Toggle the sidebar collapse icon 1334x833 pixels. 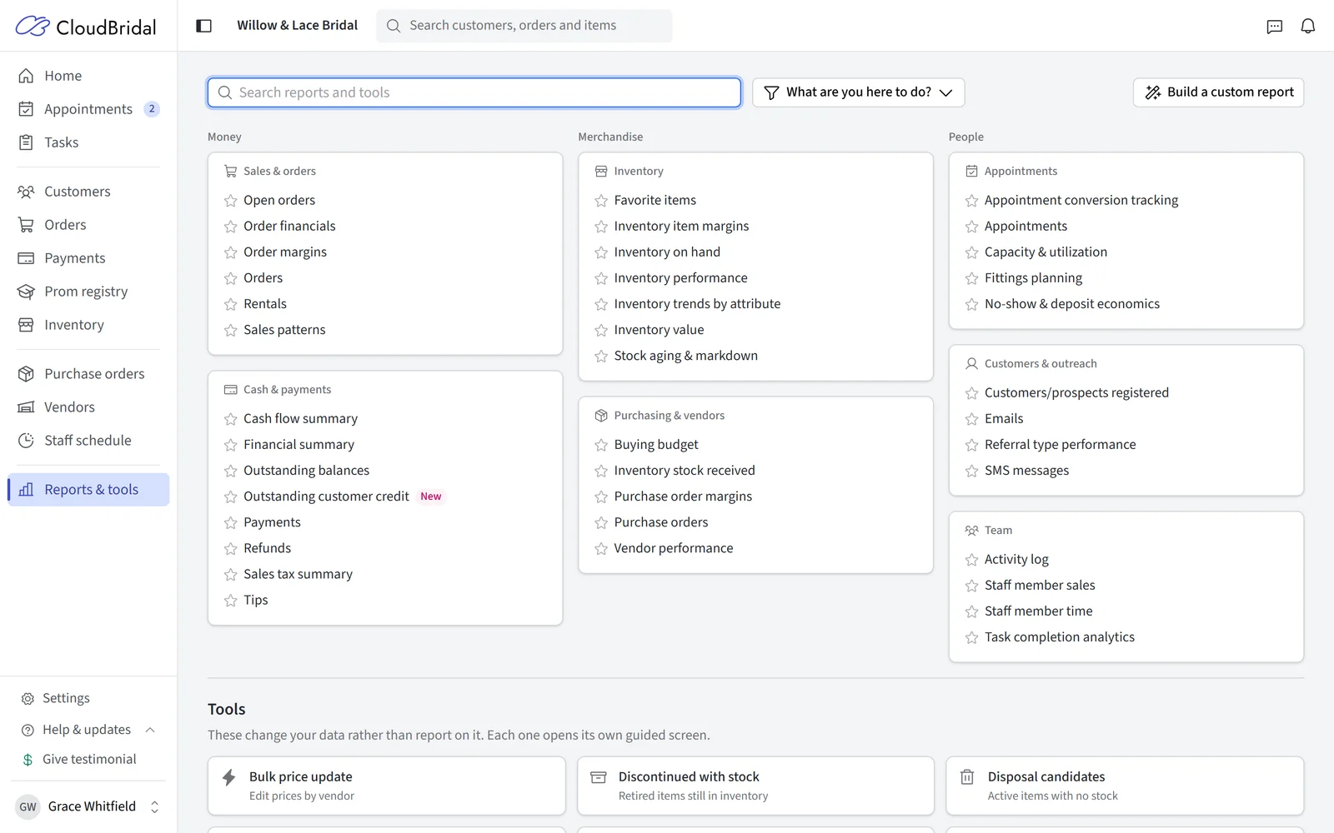click(x=203, y=26)
